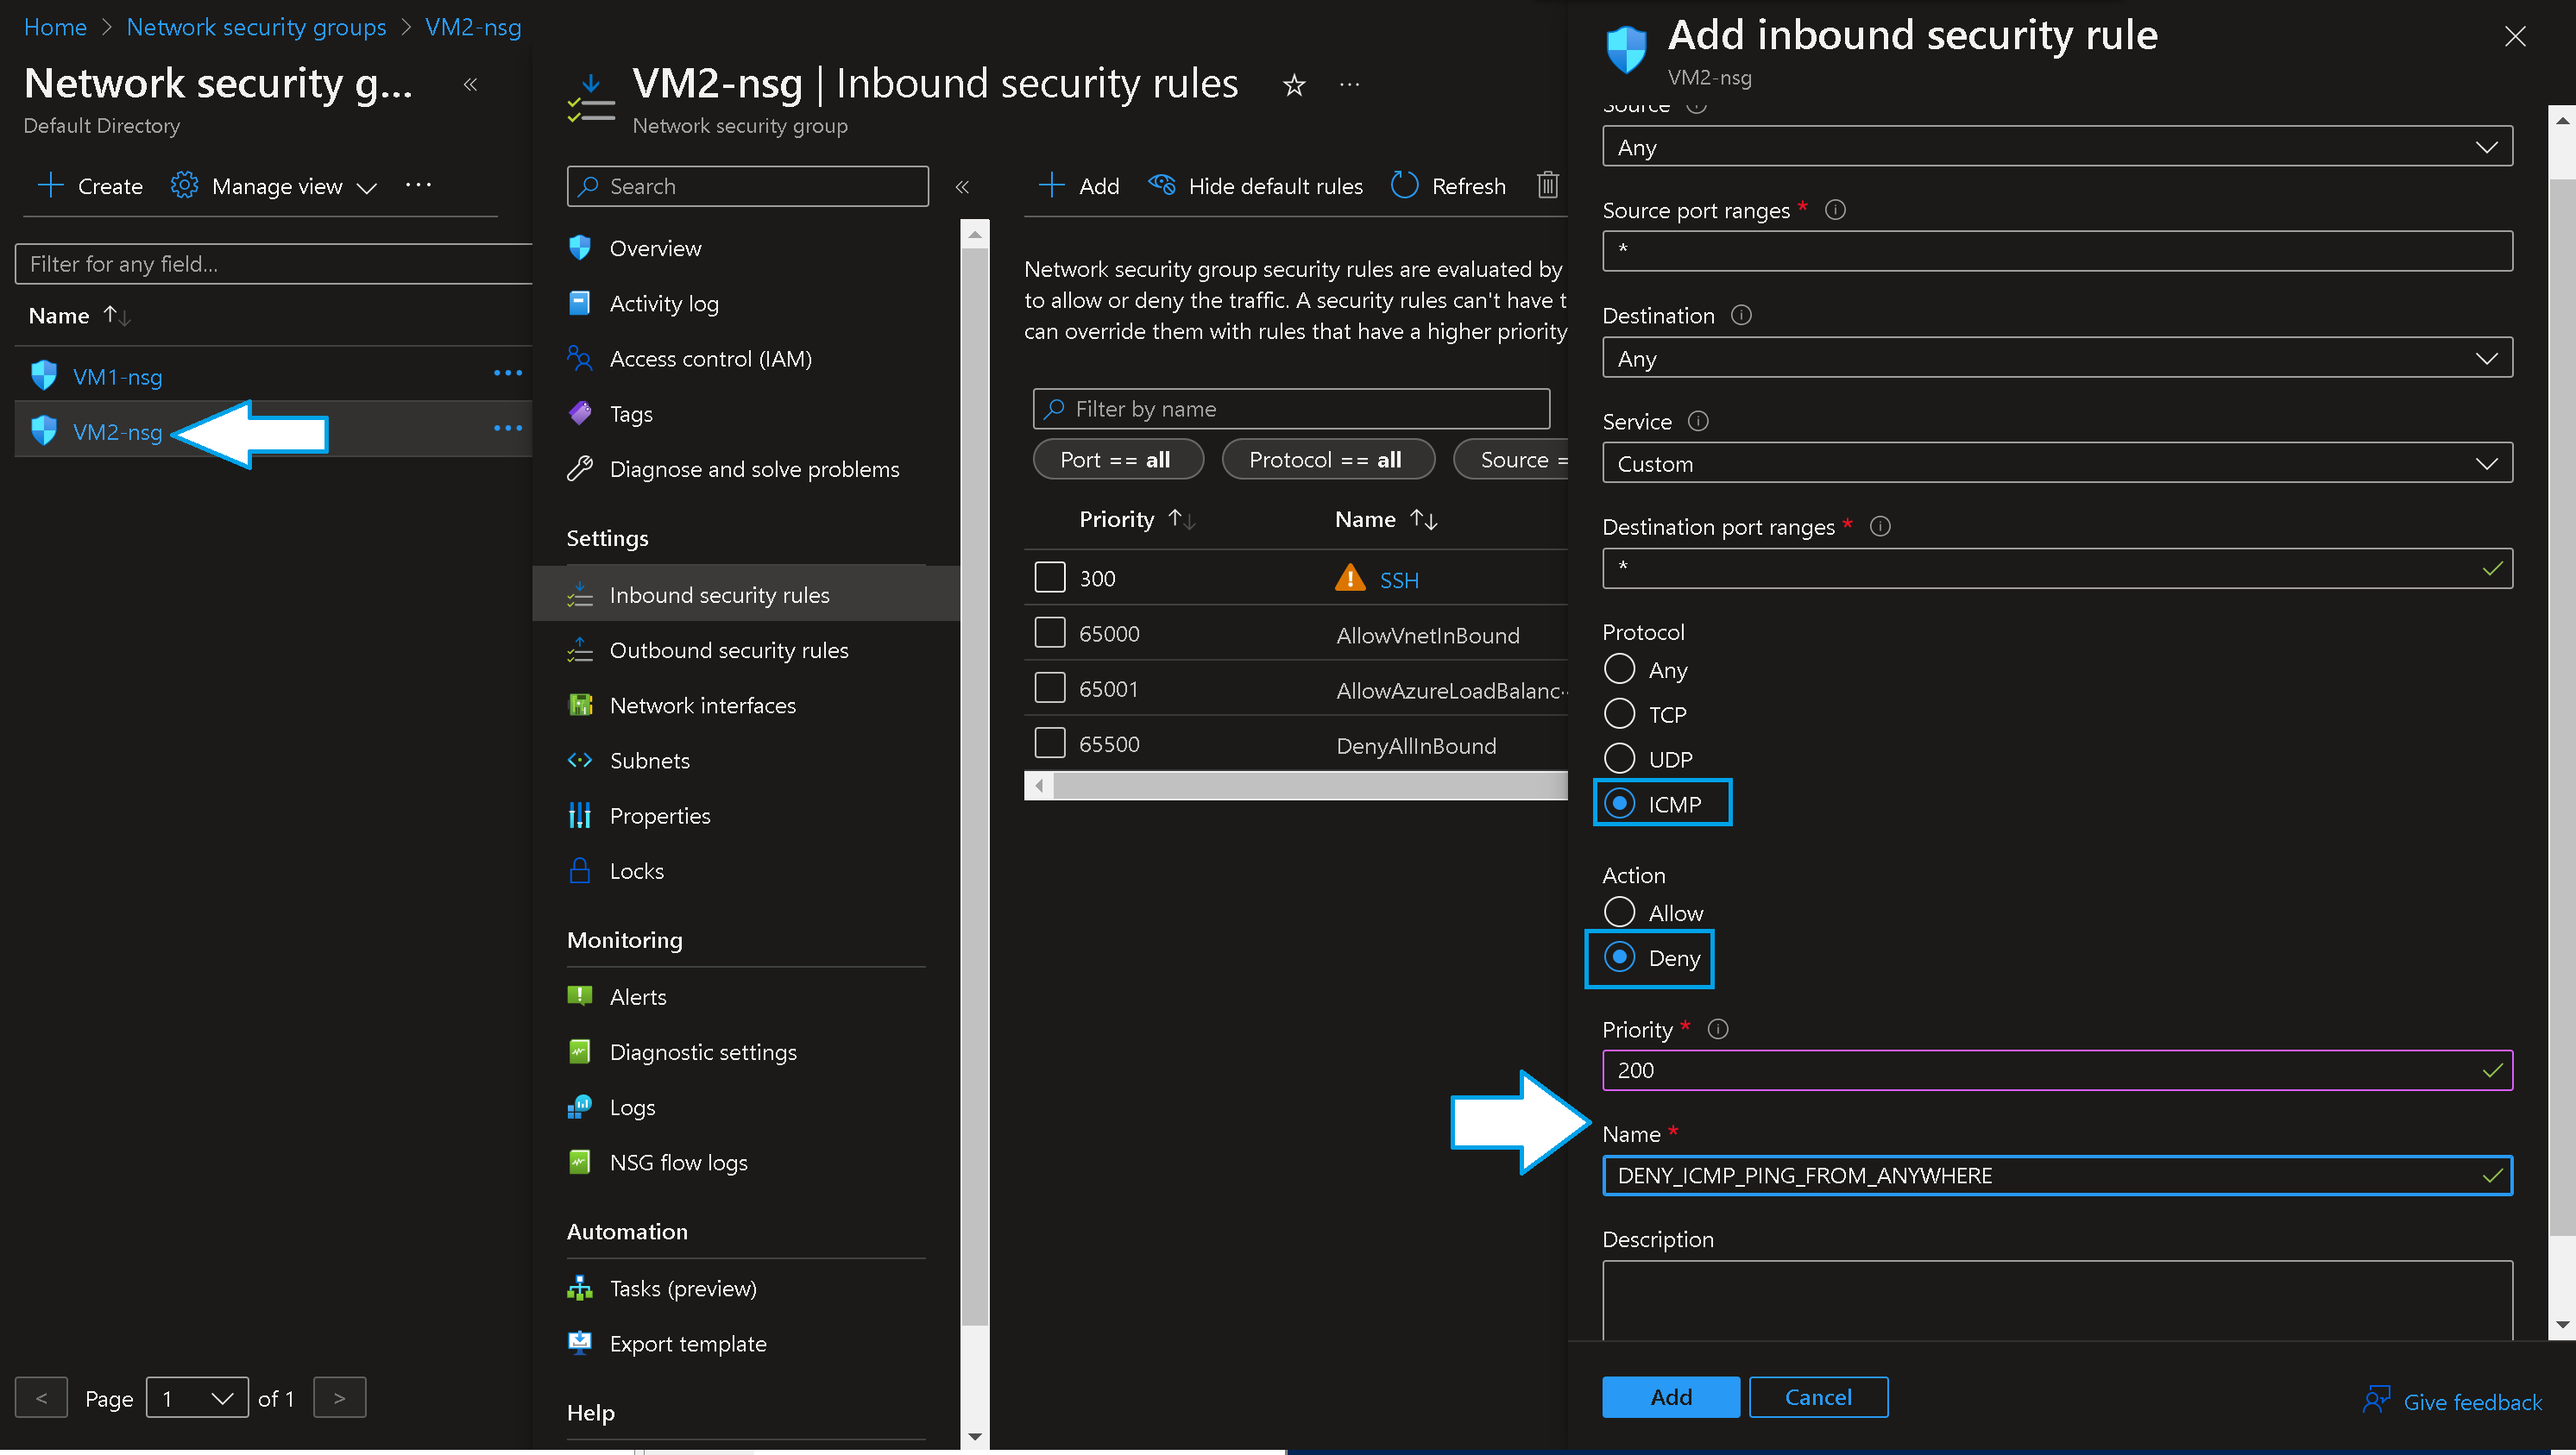Open the Page number dropdown
2576x1455 pixels.
[x=197, y=1398]
